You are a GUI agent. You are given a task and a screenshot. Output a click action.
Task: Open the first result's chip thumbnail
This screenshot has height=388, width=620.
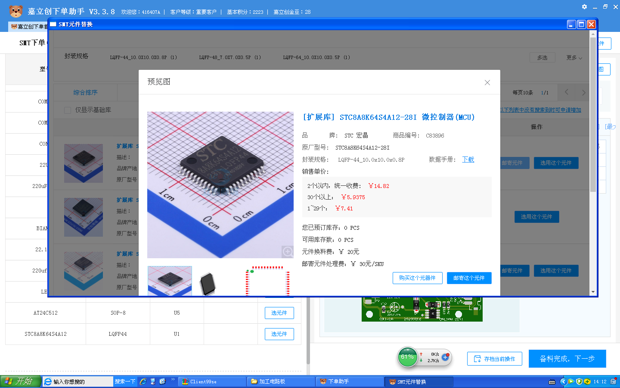pyautogui.click(x=84, y=163)
